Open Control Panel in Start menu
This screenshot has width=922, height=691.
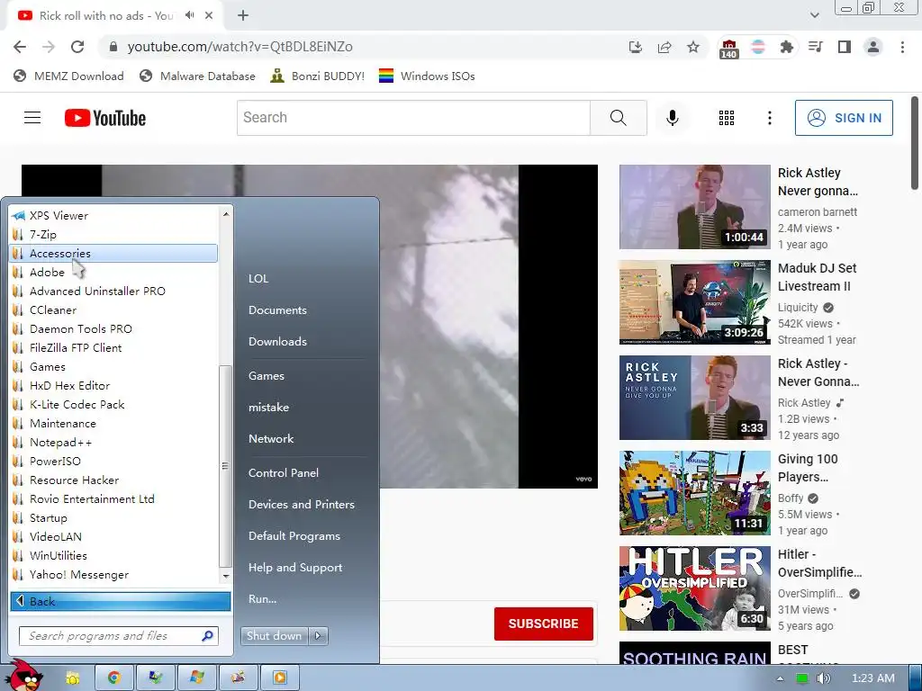[x=284, y=473]
